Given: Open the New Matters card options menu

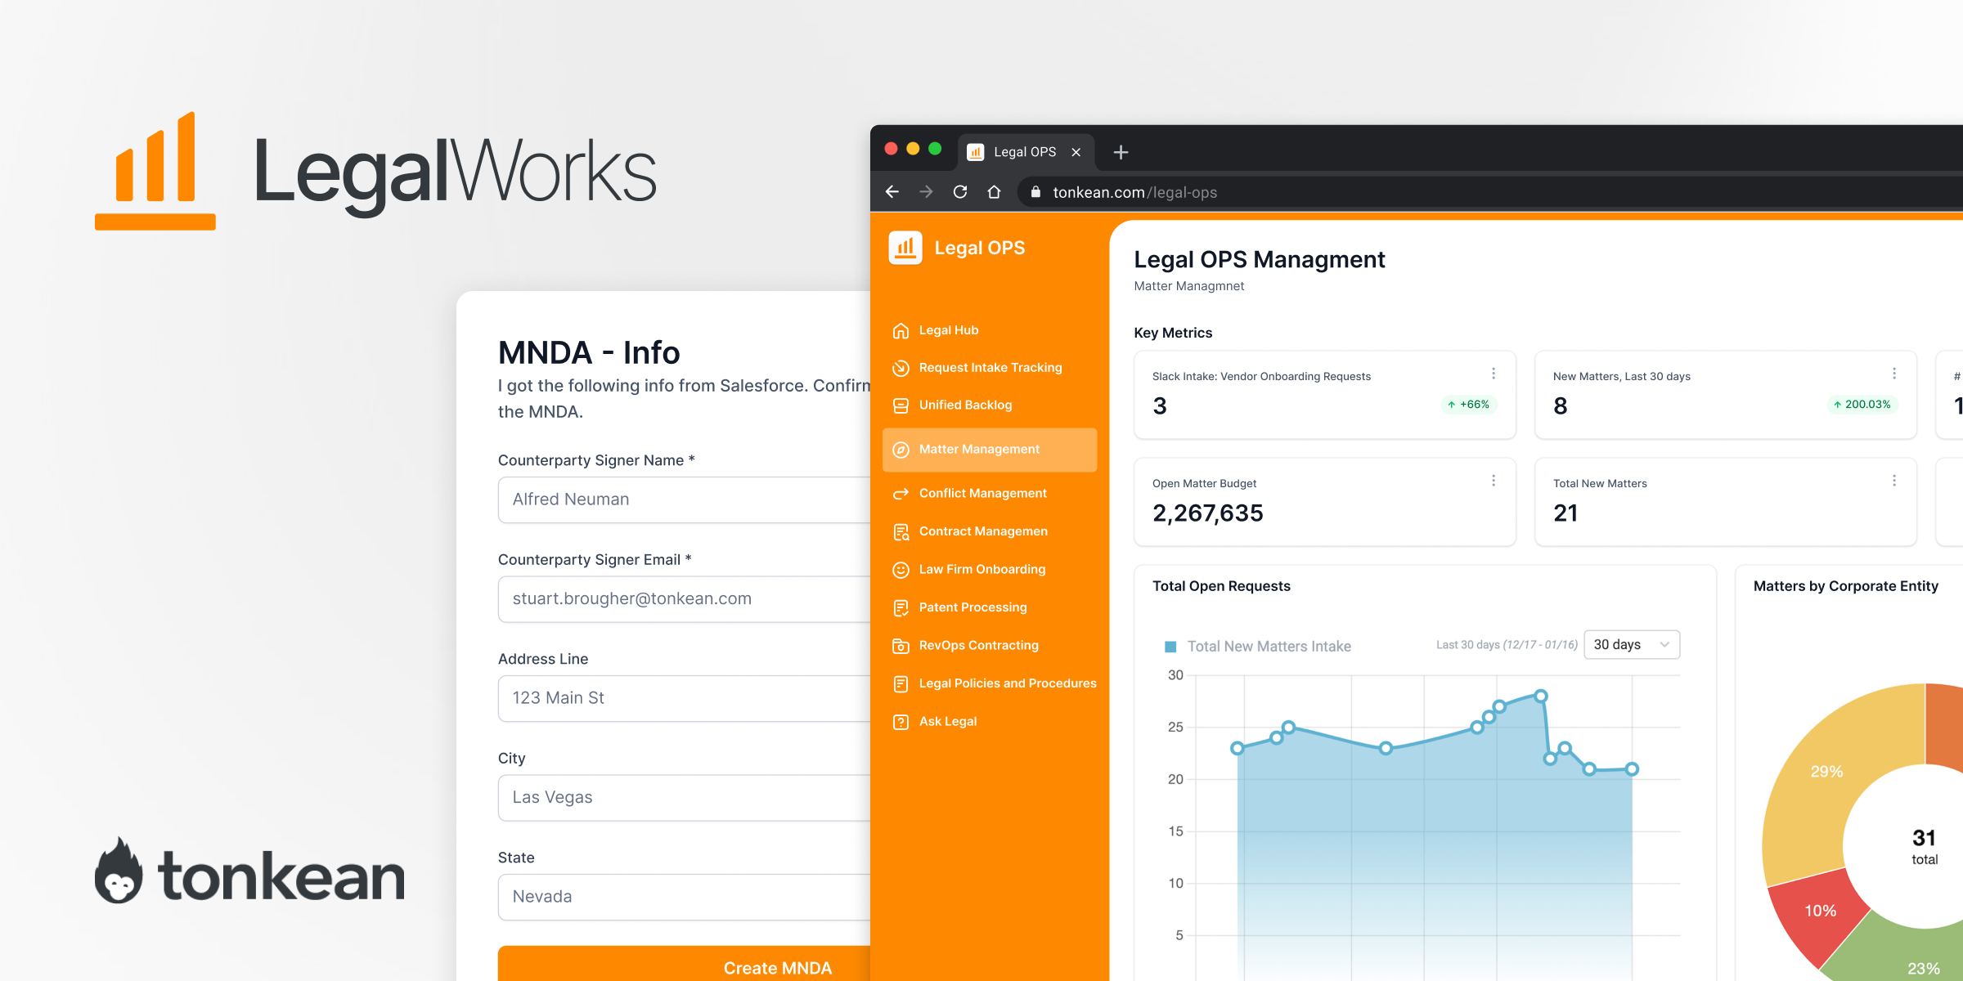Looking at the screenshot, I should click(1894, 374).
